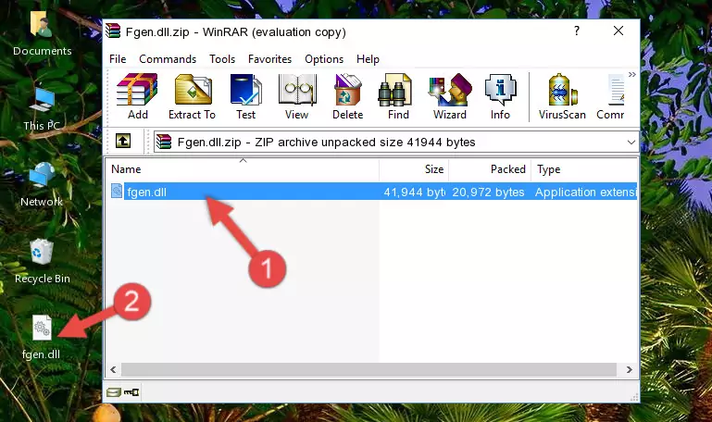Open the Favorites menu

tap(269, 59)
